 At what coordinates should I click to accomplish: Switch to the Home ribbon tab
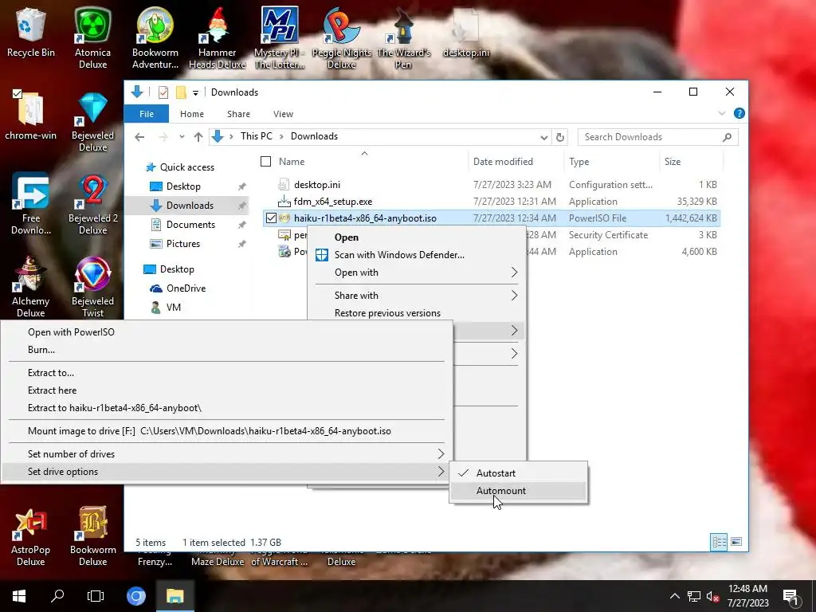click(x=192, y=114)
